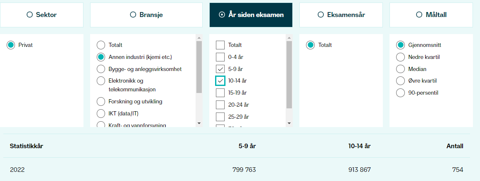Select the Eksamensår tab
Viewport: 480px width, 181px height.
[341, 15]
